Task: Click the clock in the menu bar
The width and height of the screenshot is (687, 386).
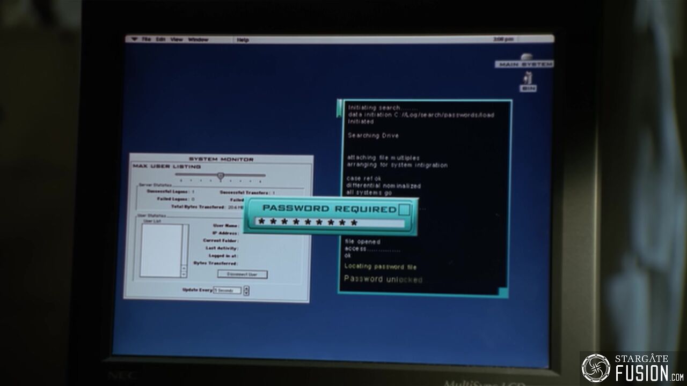Action: point(503,39)
